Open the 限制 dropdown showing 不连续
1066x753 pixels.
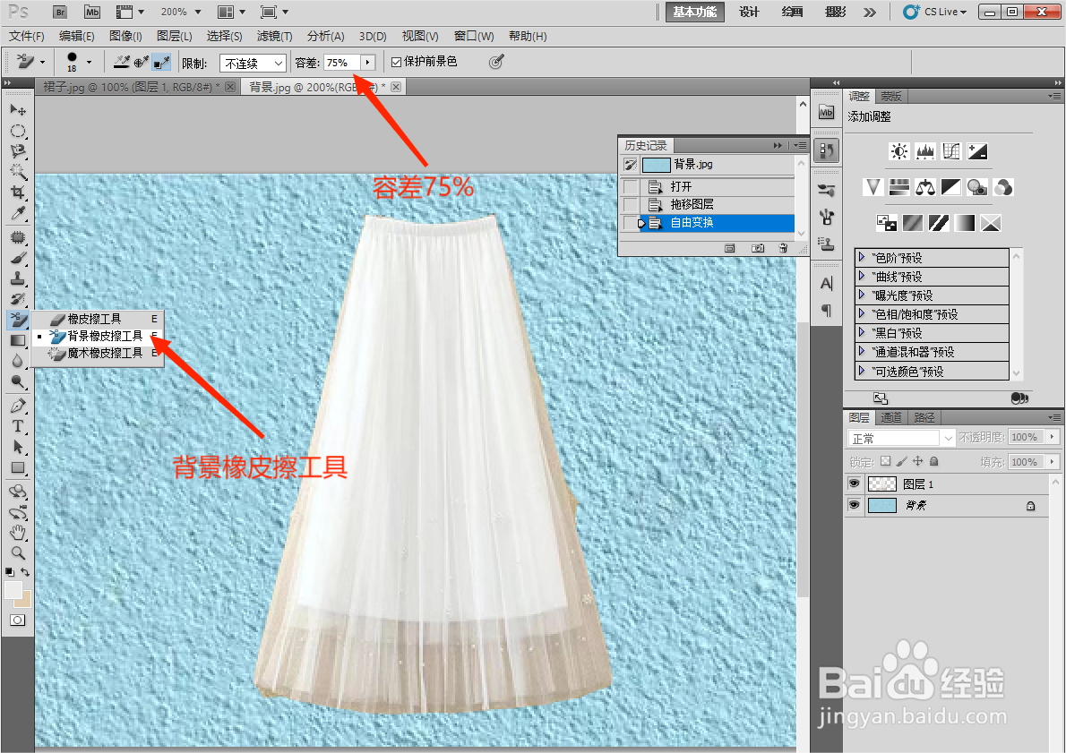pos(253,63)
